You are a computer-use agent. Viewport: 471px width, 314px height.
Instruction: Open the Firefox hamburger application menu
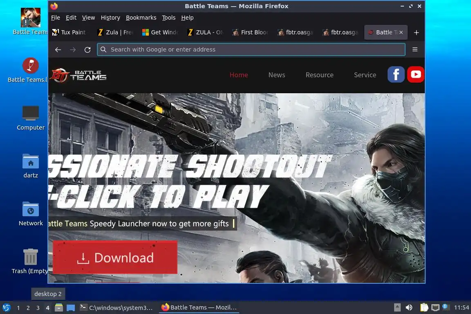point(415,49)
